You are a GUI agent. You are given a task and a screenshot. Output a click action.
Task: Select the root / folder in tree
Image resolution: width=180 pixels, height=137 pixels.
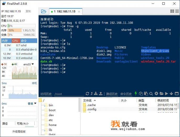click(x=42, y=100)
